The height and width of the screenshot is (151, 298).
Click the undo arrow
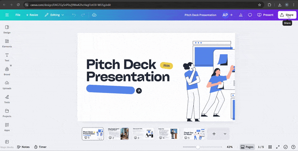click(74, 15)
